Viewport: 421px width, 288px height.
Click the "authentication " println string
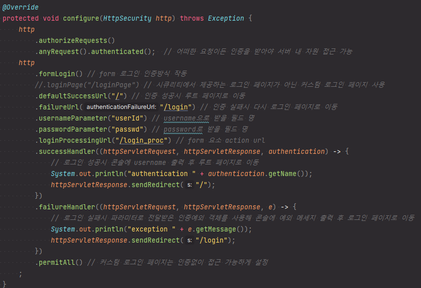(x=161, y=174)
